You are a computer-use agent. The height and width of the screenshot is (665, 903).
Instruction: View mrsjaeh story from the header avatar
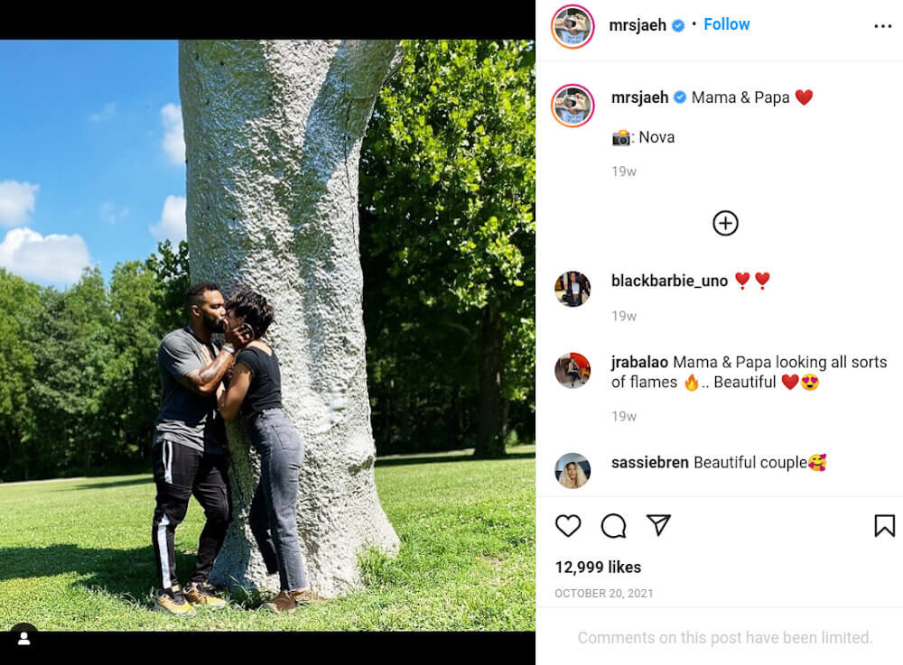click(573, 26)
